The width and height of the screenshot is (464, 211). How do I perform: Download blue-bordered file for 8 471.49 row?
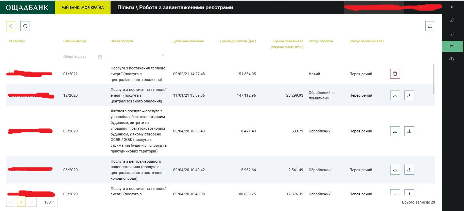(409, 131)
